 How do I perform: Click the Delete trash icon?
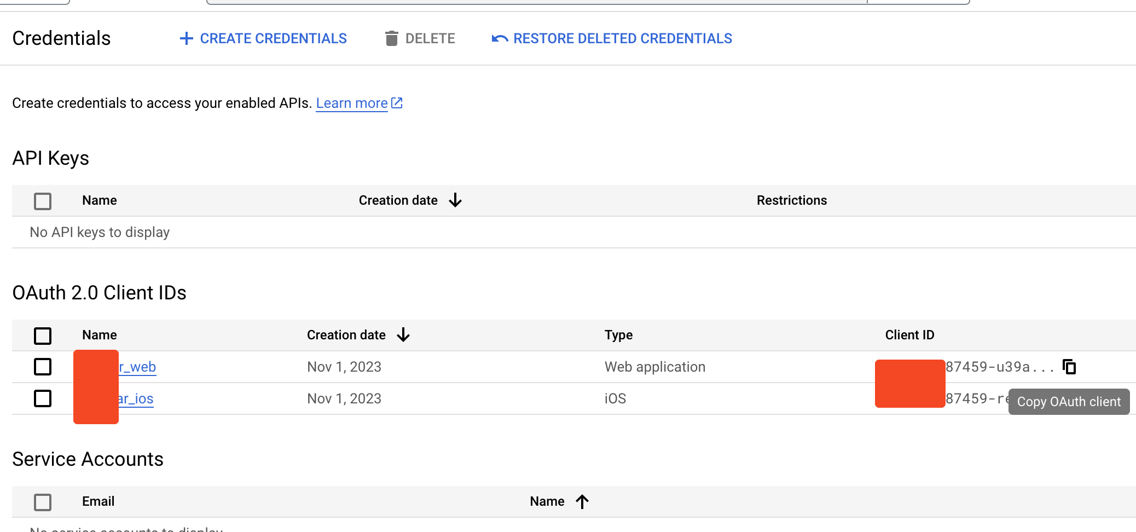pyautogui.click(x=391, y=38)
